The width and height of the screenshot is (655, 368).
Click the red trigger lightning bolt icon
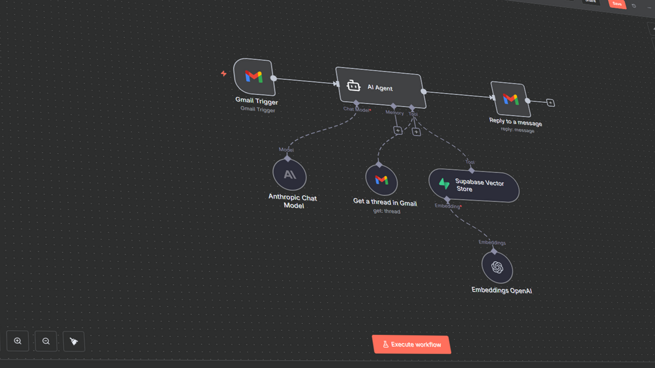(x=224, y=74)
